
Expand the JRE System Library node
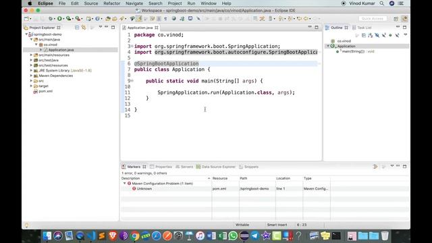[31, 70]
